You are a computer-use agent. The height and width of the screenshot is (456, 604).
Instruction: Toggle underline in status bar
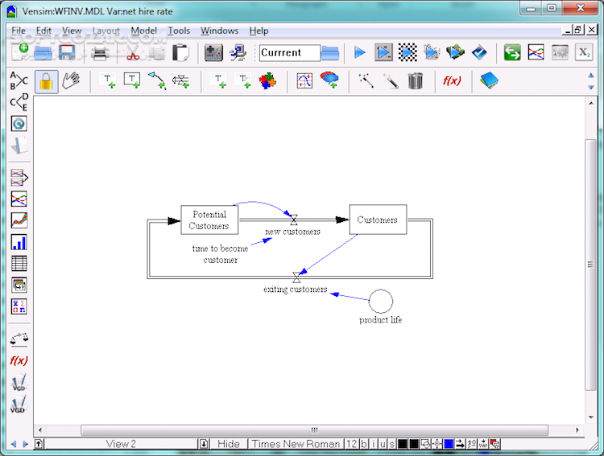point(383,444)
